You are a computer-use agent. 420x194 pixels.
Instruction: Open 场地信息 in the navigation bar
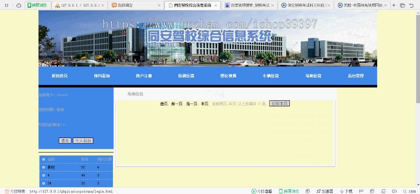tap(314, 76)
